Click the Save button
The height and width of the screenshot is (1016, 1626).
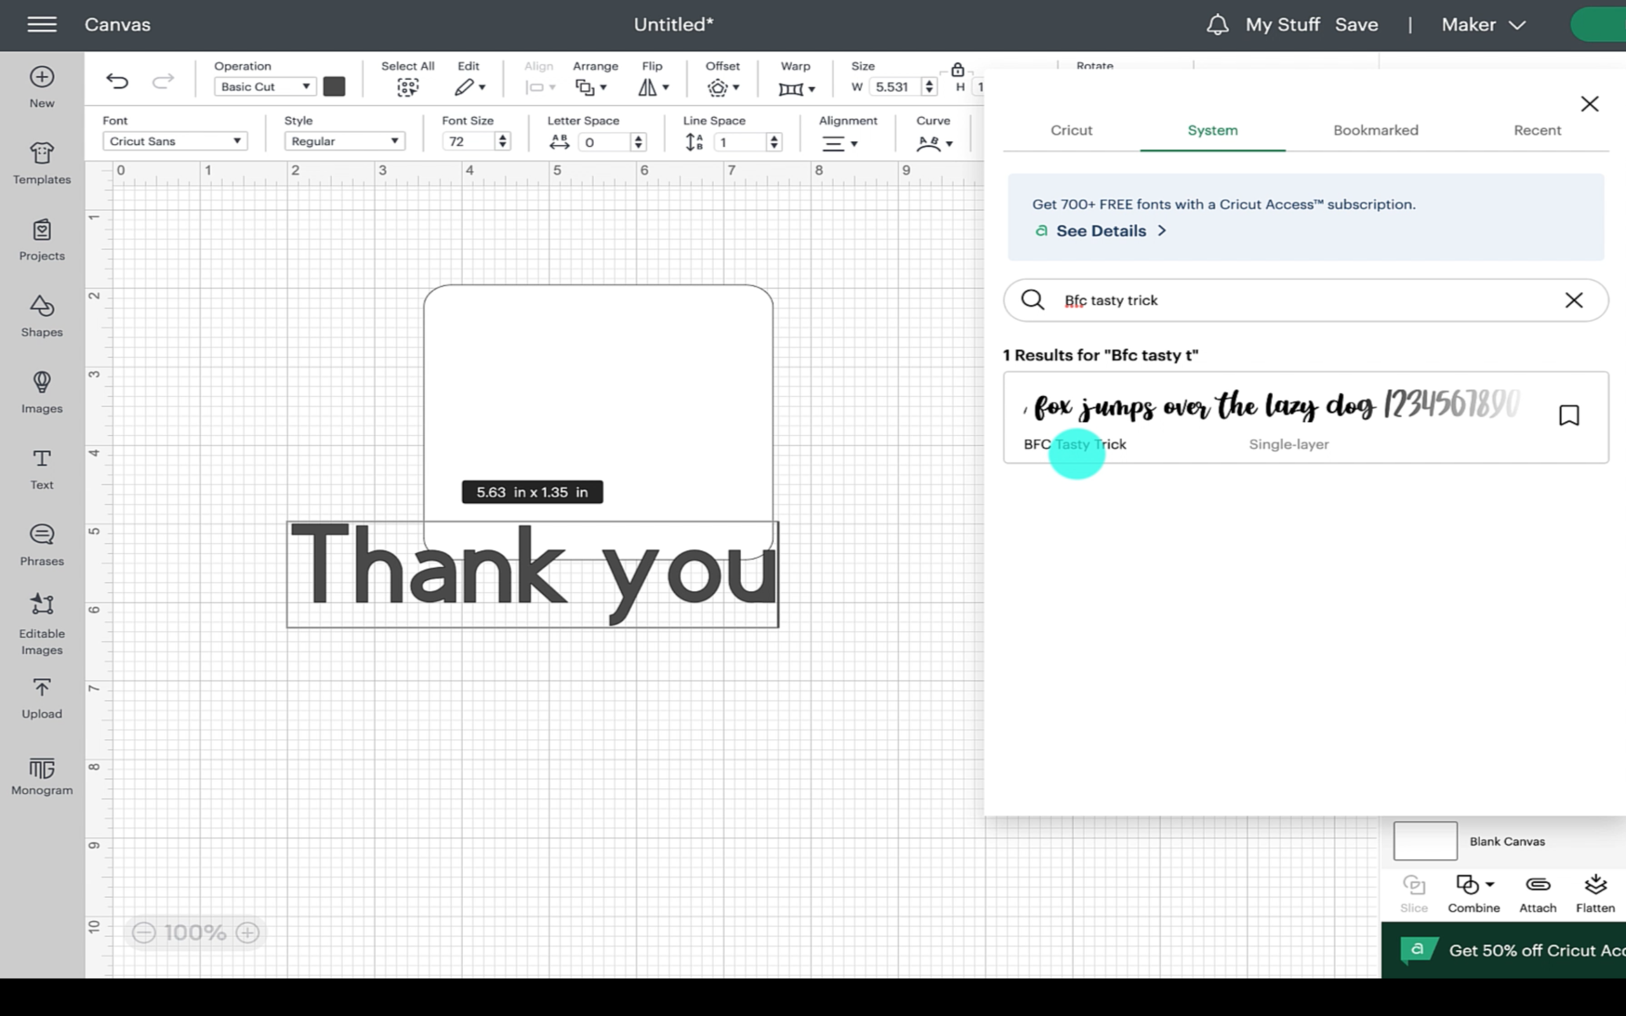[1356, 25]
